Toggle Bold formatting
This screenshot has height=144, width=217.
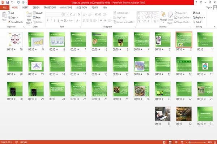(48, 21)
